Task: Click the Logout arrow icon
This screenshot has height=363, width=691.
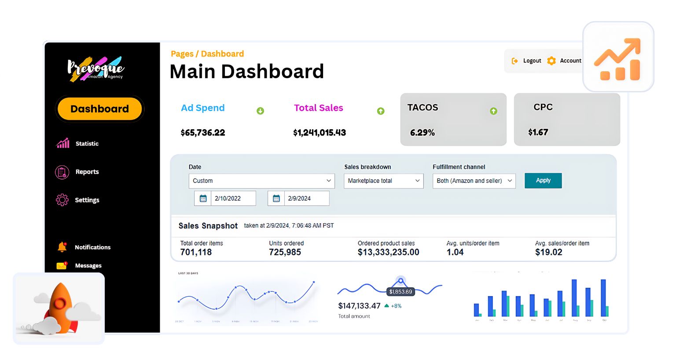Action: pyautogui.click(x=515, y=61)
